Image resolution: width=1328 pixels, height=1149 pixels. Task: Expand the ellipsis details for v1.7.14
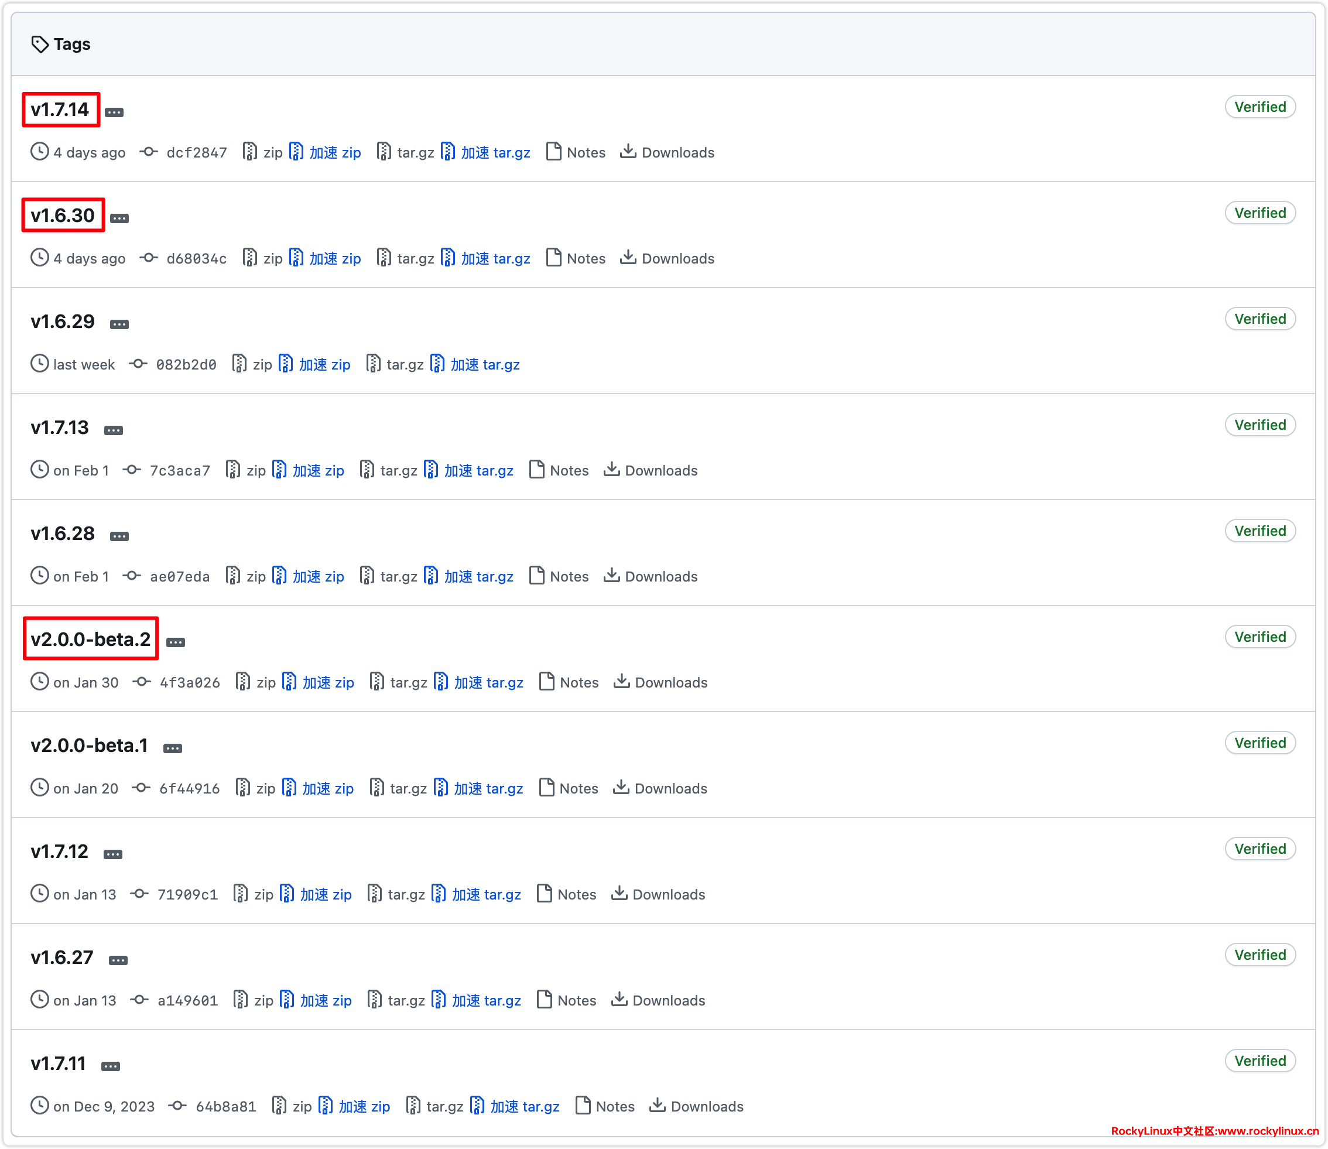click(114, 112)
